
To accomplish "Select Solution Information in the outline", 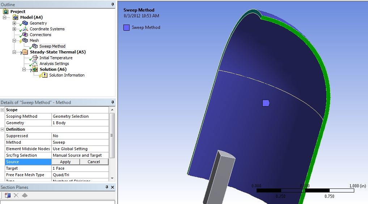I will (67, 75).
